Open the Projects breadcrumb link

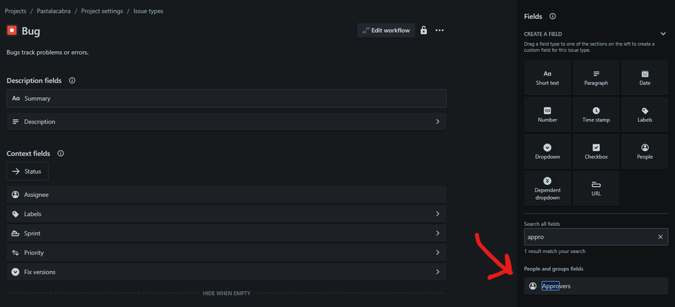[16, 11]
